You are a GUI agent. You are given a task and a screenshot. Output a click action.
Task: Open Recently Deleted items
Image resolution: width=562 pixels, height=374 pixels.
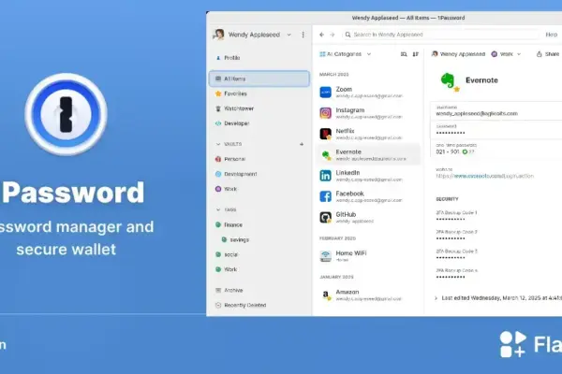[x=241, y=306]
